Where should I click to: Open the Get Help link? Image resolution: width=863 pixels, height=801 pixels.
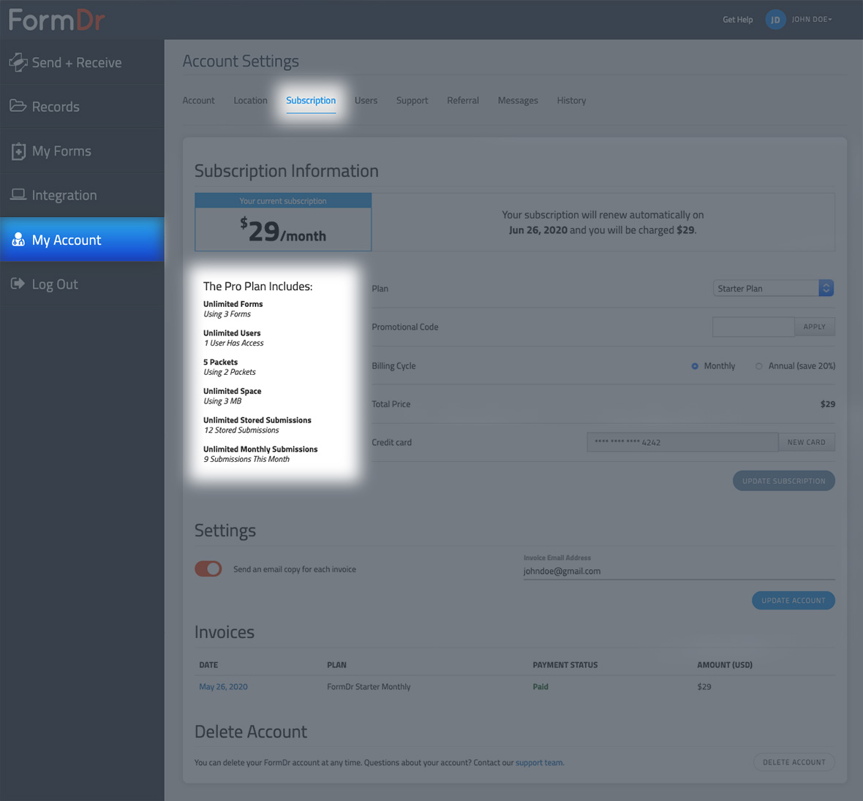737,20
